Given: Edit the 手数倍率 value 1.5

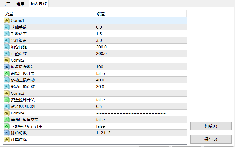Looking at the screenshot, I should pos(99,34).
